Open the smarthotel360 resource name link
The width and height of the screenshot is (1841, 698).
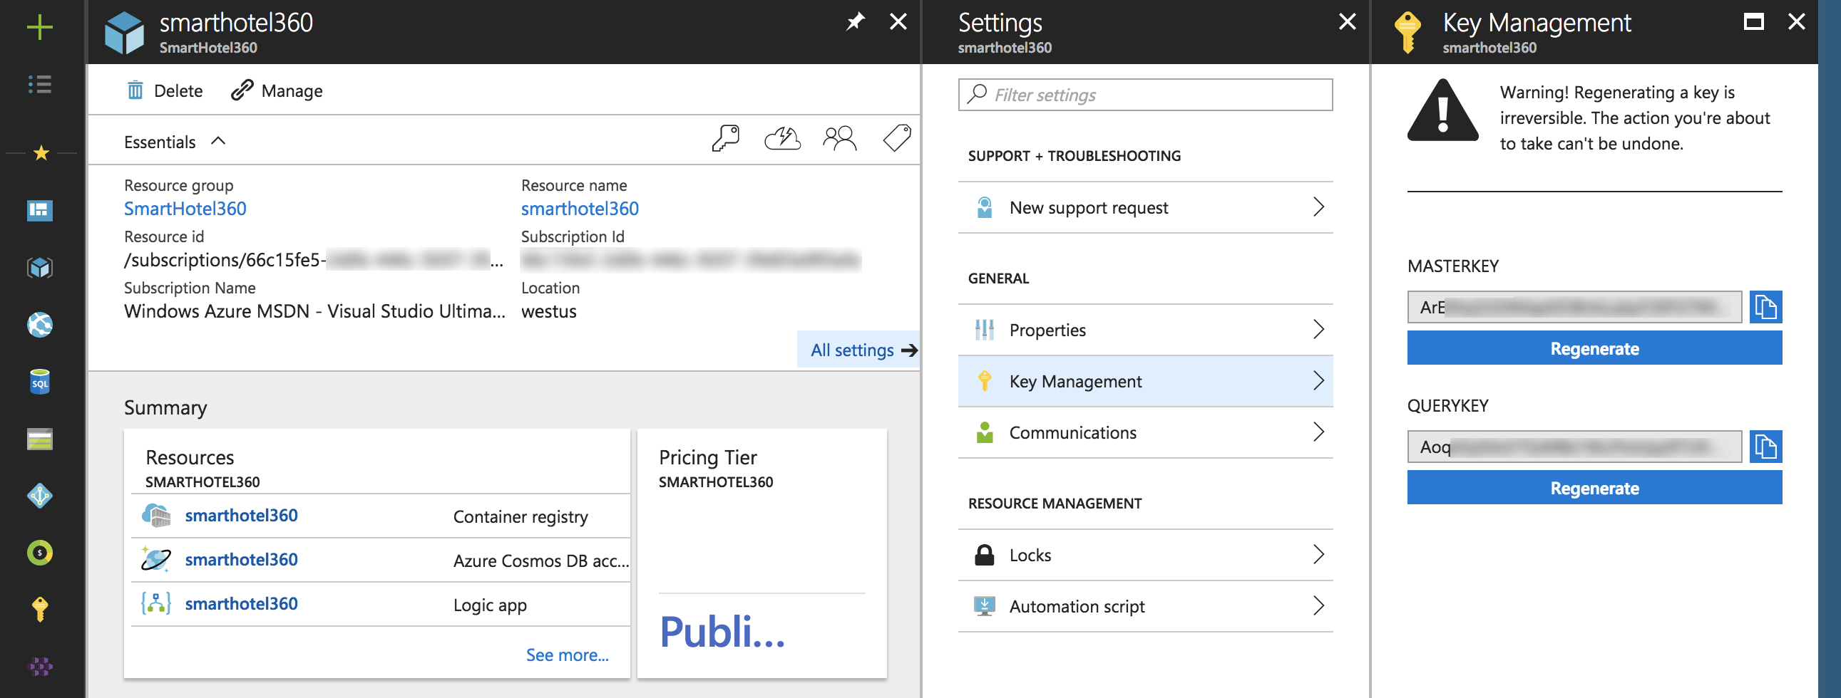pos(580,209)
